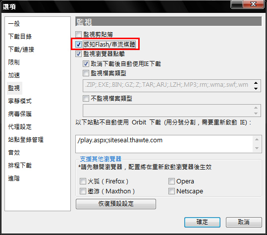This screenshot has height=235, width=267.
Task: Enable 不監視檔案類型 checkbox
Action: click(86, 98)
